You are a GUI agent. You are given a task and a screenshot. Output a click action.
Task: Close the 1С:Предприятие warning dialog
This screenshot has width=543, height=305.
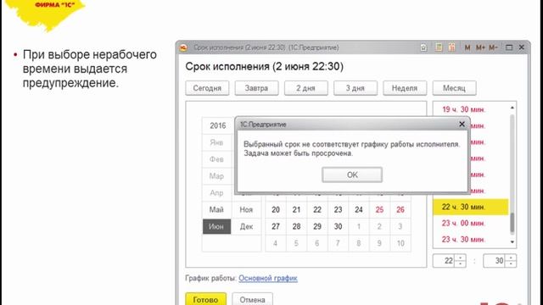tap(462, 124)
